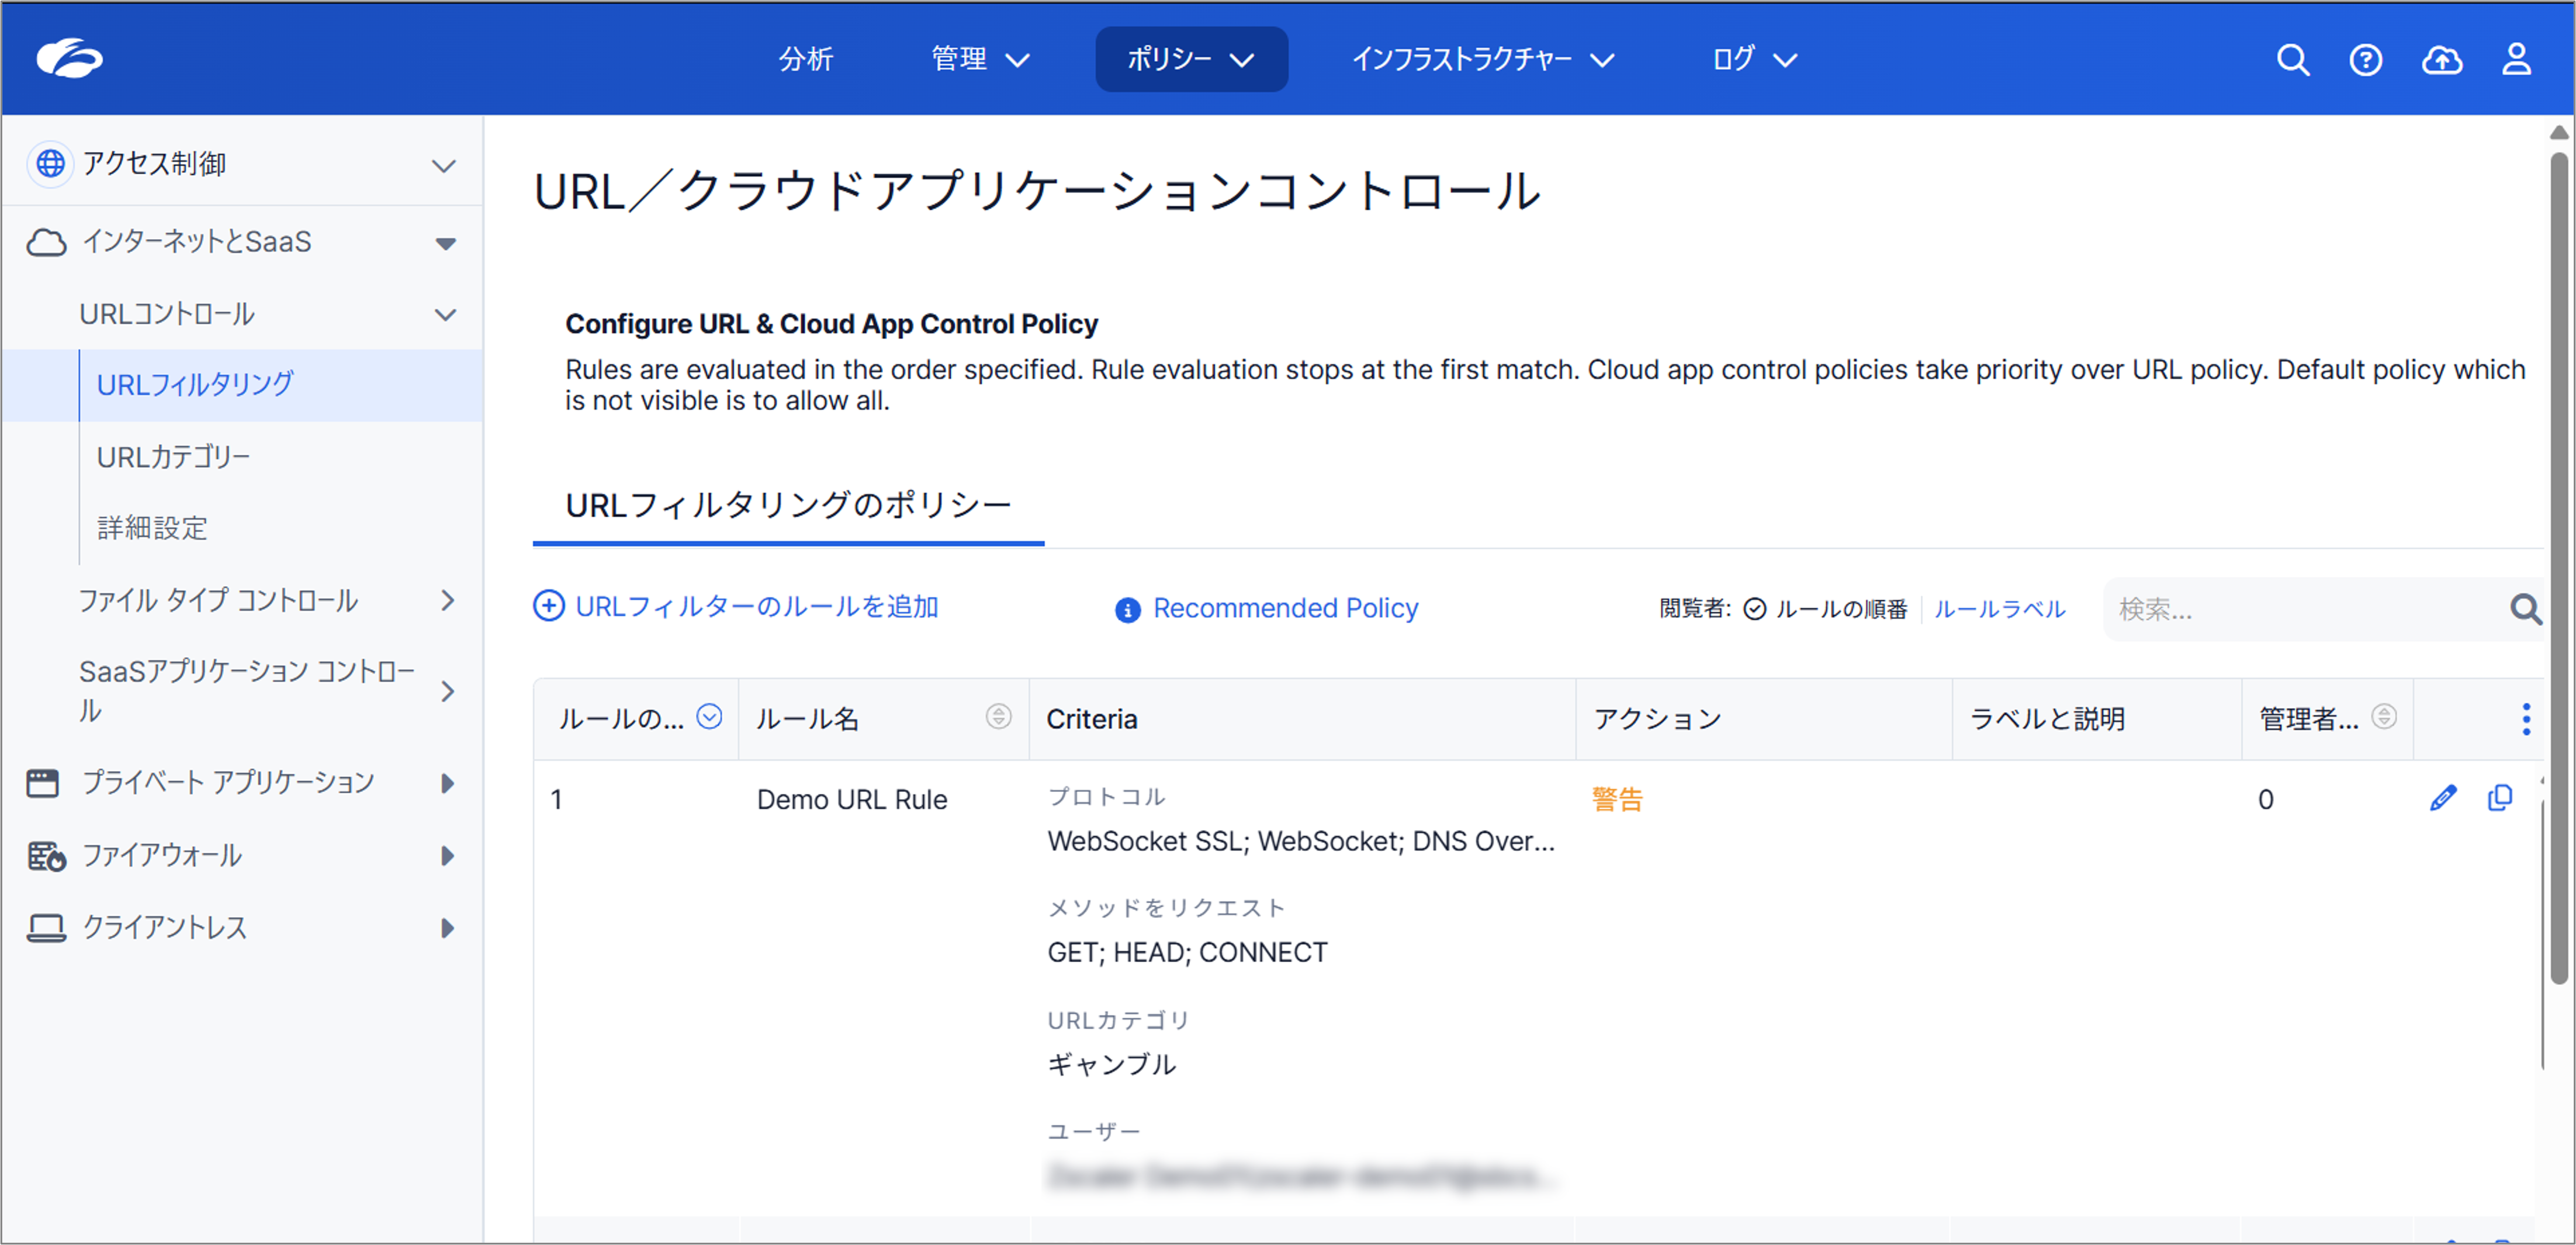
Task: Click the search magnifier in top bar
Action: coord(2292,60)
